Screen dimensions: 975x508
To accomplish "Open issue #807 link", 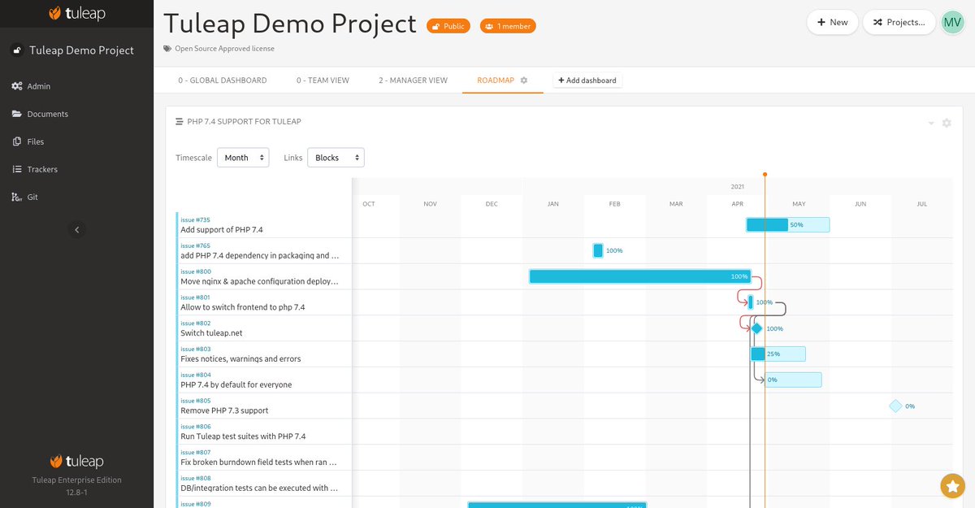I will coord(196,453).
